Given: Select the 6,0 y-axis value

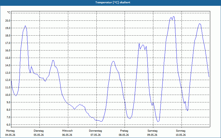Looking at the screenshot, I should tap(9, 125).
